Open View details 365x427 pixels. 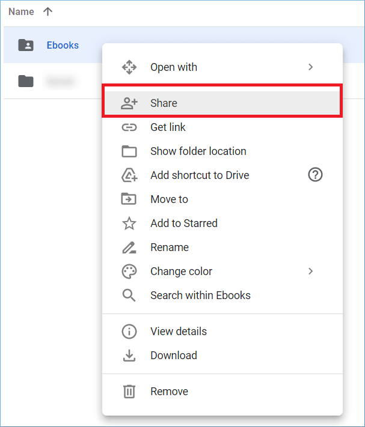222,332
